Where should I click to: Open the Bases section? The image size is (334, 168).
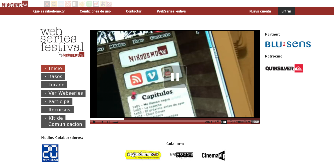tap(53, 76)
